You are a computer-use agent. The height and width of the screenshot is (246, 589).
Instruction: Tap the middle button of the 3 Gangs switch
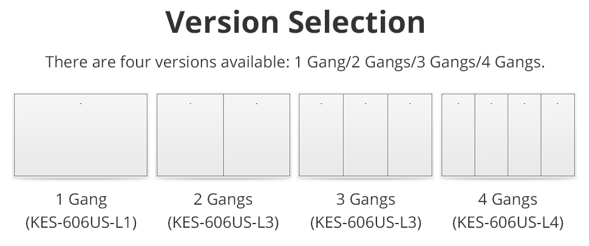pyautogui.click(x=366, y=135)
